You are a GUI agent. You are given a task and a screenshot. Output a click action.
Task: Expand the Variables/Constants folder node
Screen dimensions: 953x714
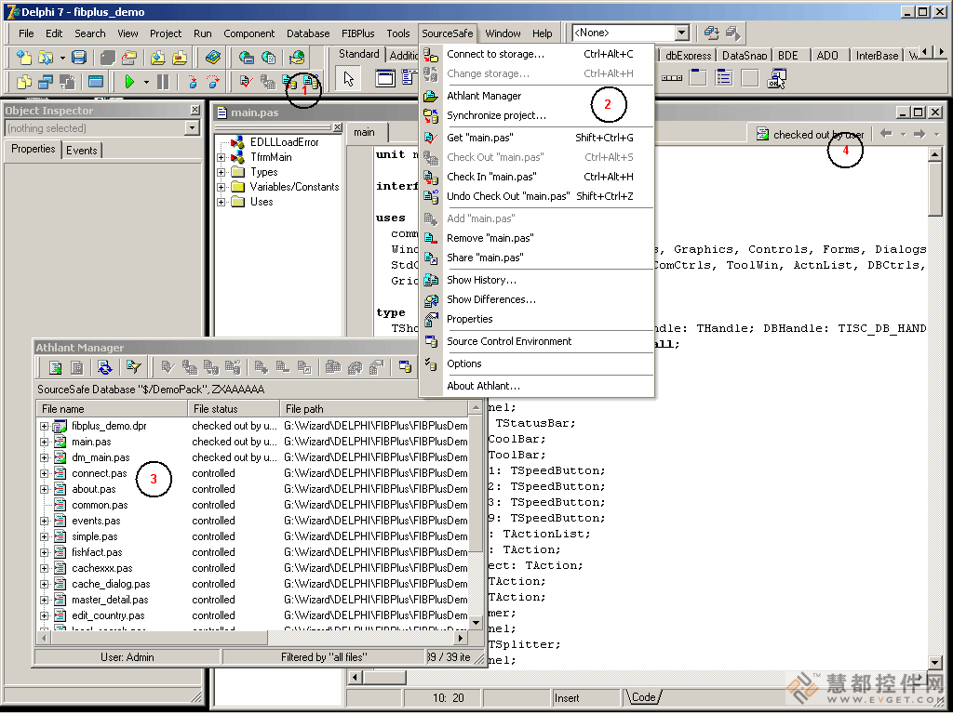(x=221, y=187)
